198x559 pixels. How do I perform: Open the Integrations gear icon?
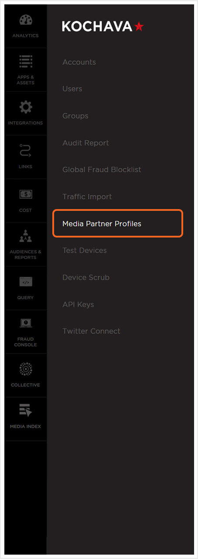25,107
